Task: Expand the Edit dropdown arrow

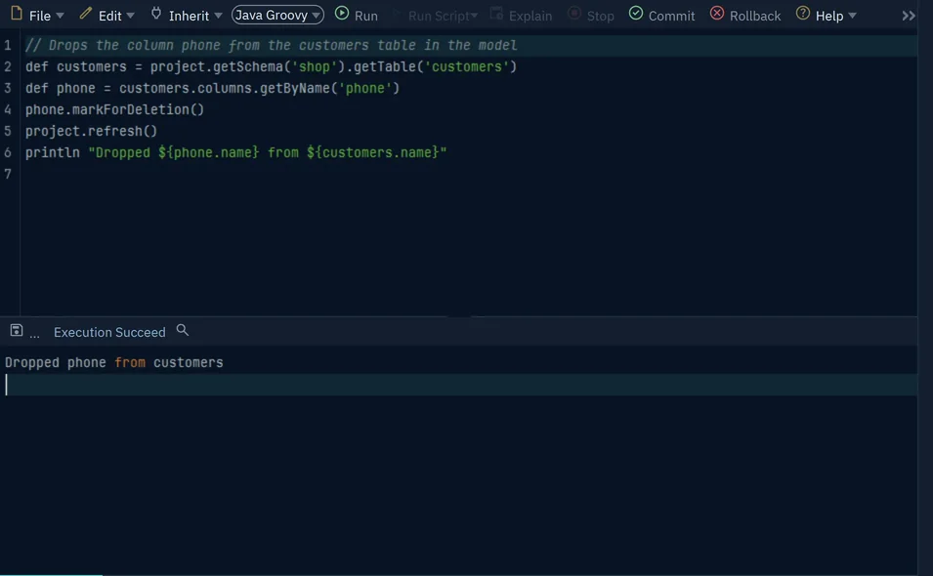Action: click(x=130, y=16)
